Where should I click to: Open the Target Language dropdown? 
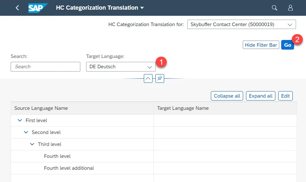tap(121, 67)
